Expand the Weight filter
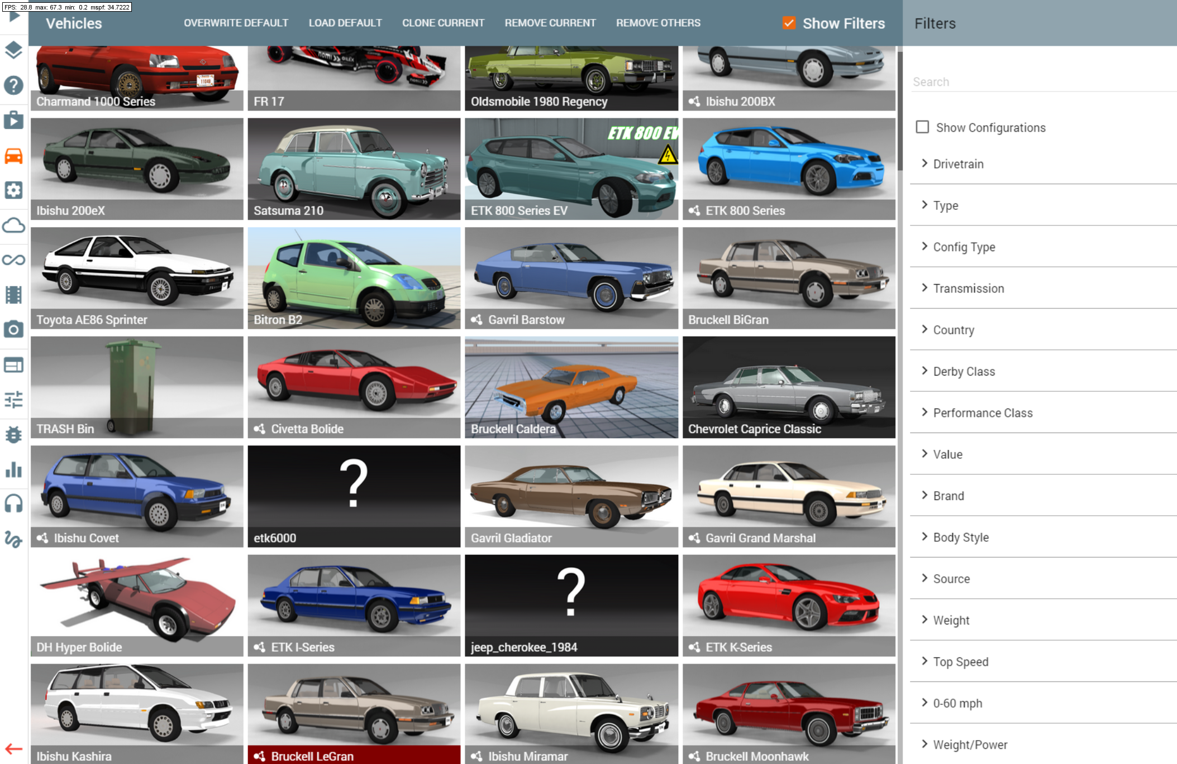This screenshot has height=764, width=1177. (1043, 620)
